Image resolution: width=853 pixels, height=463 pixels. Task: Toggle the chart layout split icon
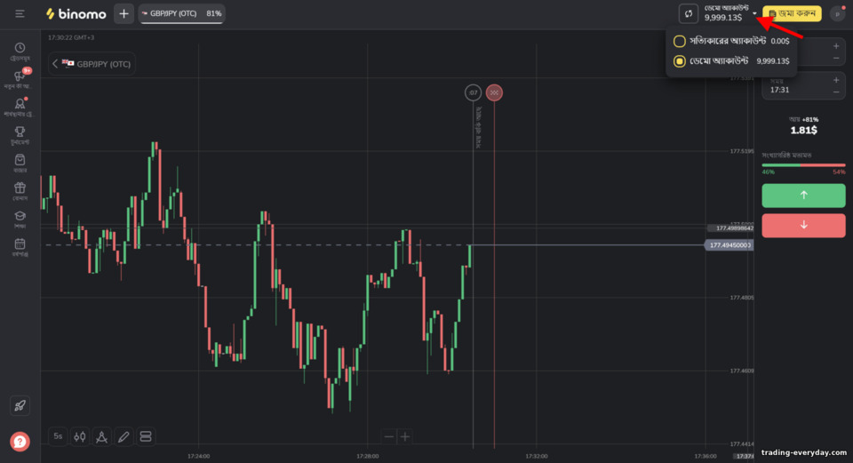pos(145,436)
